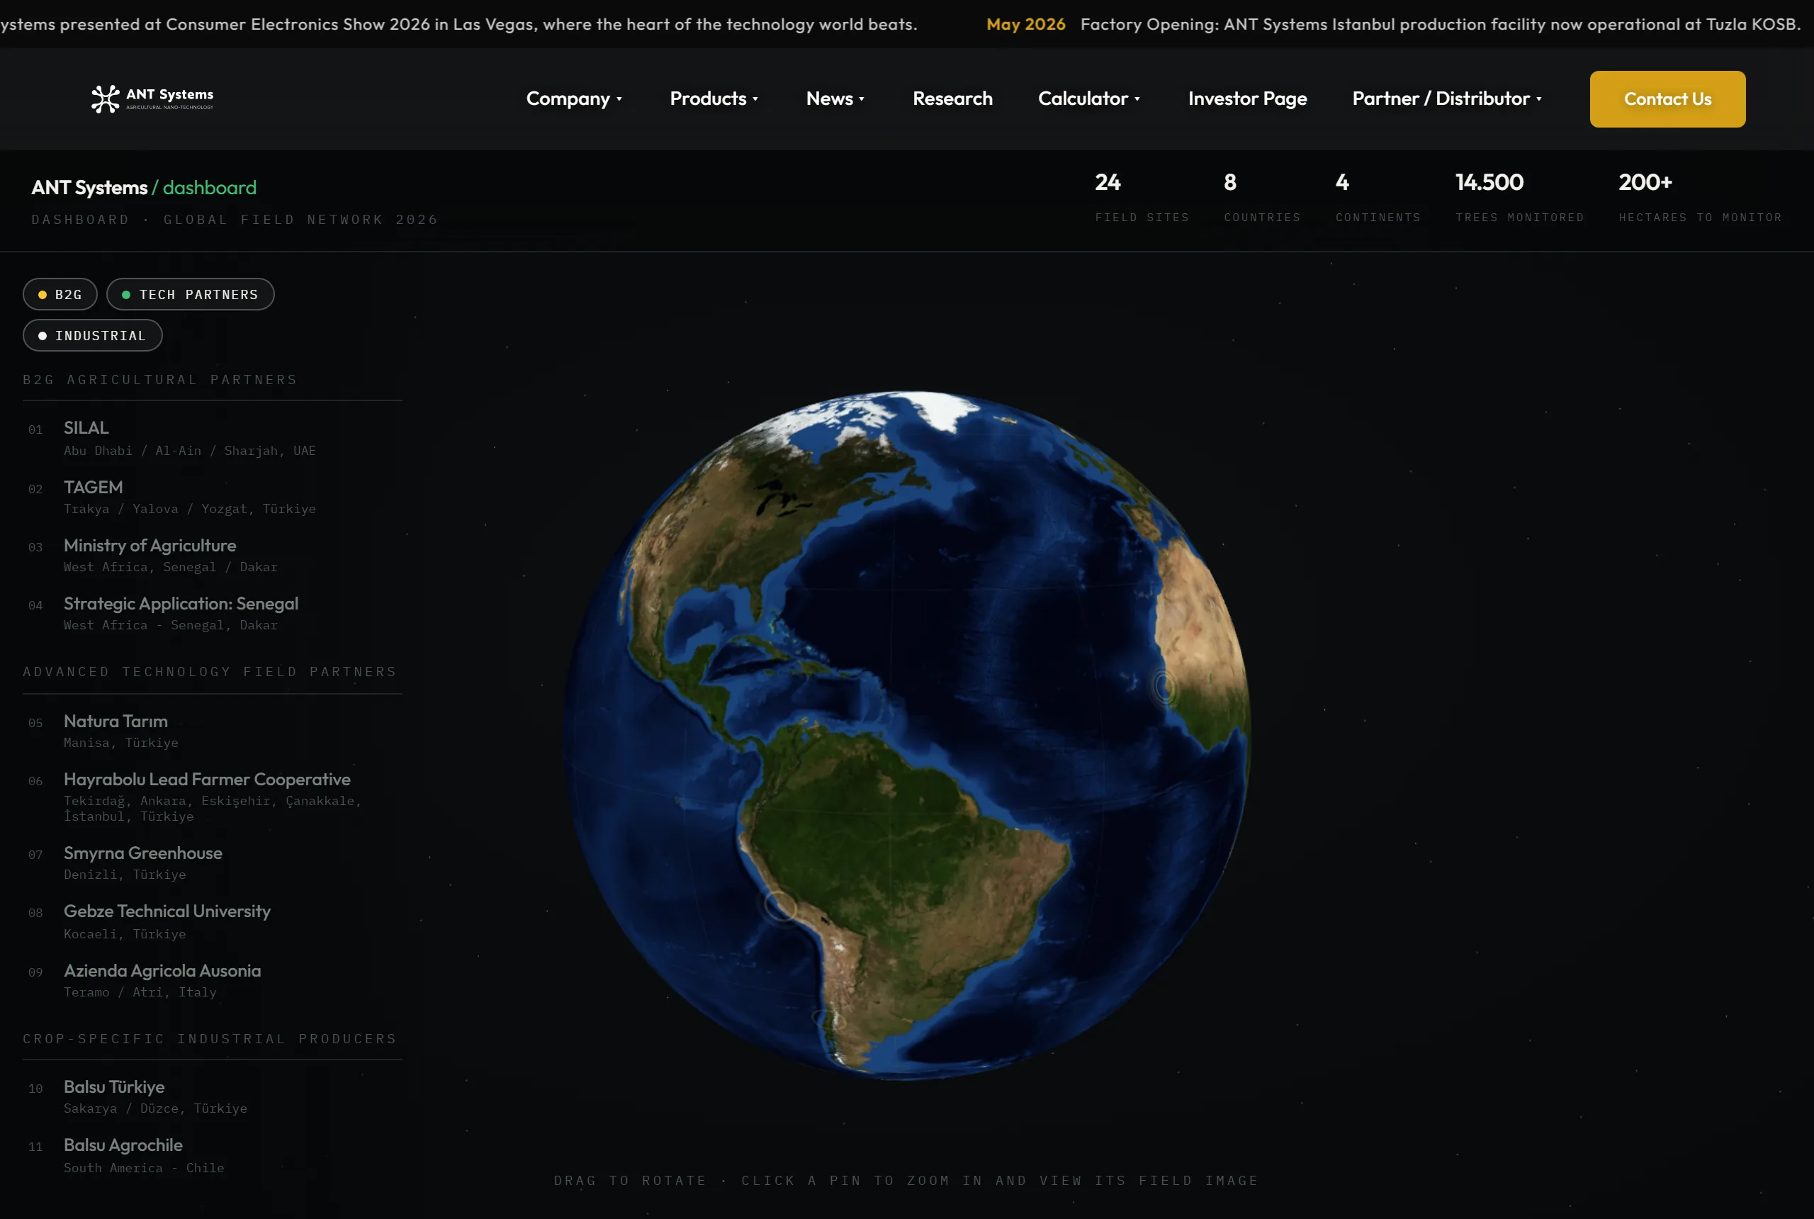The width and height of the screenshot is (1814, 1219).
Task: Select Balsu Agrochile producer
Action: pyautogui.click(x=212, y=1155)
